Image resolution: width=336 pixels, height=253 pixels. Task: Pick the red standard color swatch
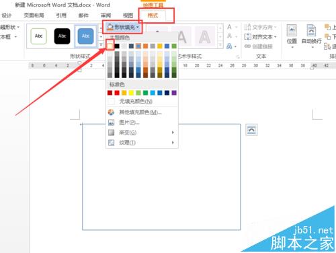pyautogui.click(x=117, y=93)
